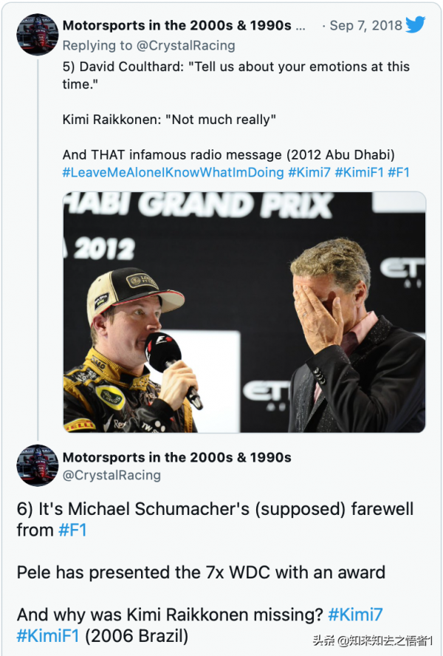Open the second tweet's 'Motorsports in the 2000s & 1990s' name
Image resolution: width=443 pixels, height=656 pixels.
point(176,457)
